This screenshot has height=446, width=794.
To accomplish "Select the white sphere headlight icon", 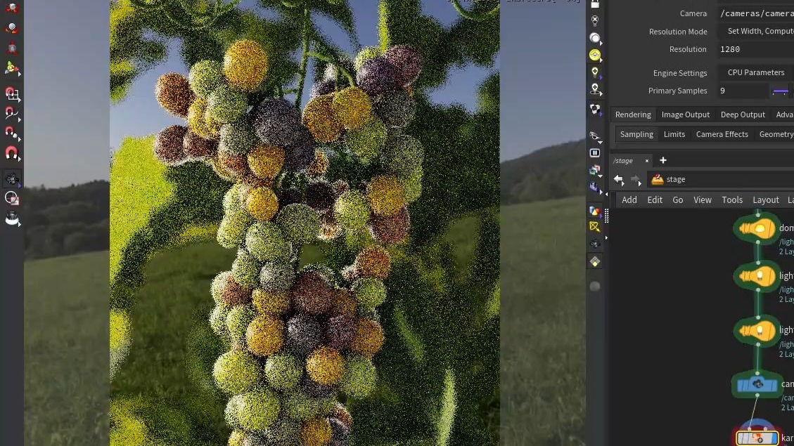I will (595, 38).
